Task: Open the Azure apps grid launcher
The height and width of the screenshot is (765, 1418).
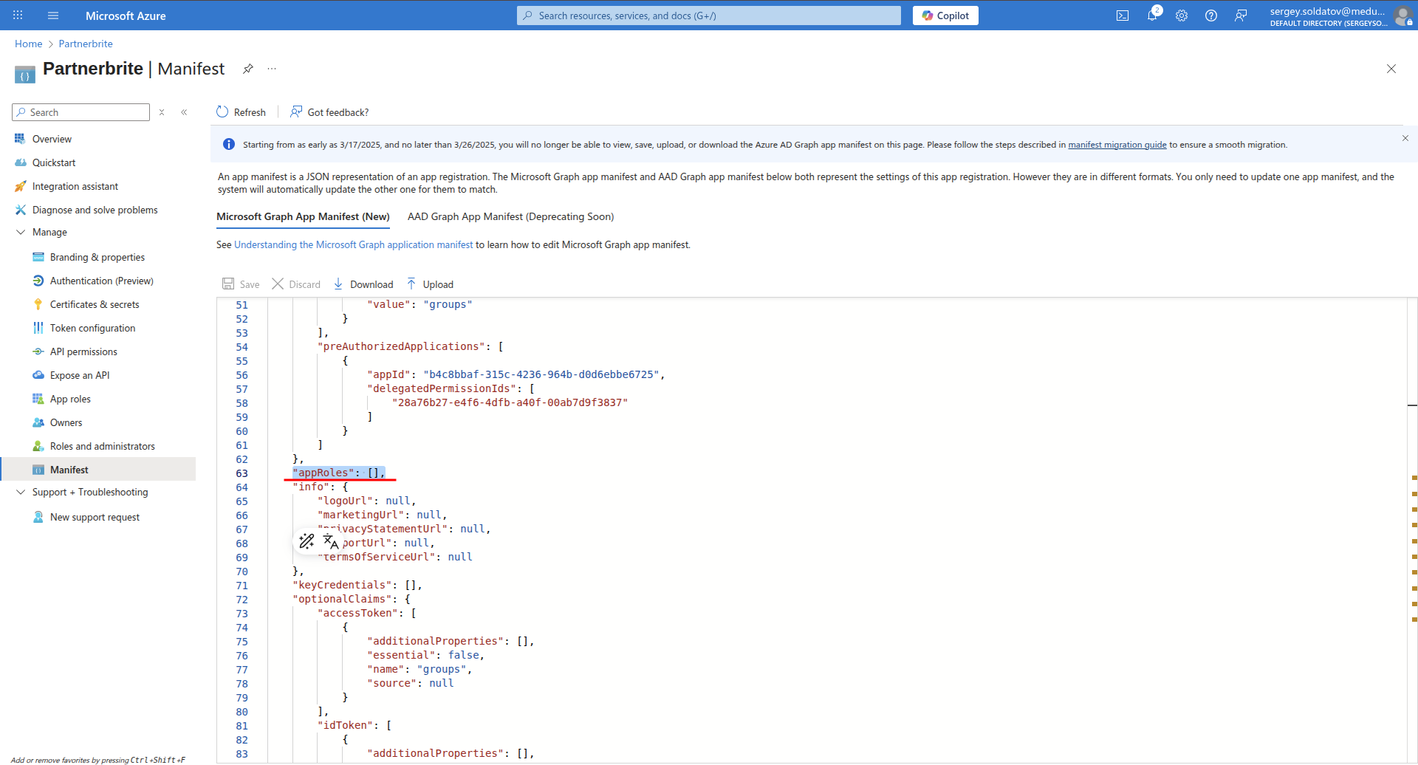Action: (x=18, y=16)
